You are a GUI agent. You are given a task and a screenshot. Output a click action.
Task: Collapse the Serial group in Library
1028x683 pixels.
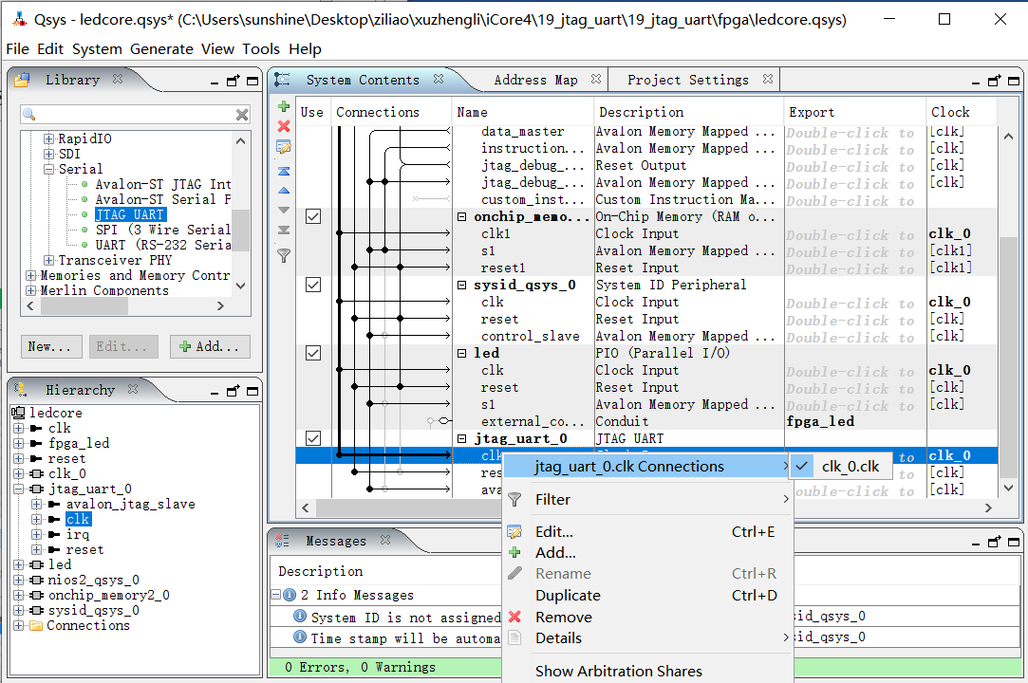49,170
